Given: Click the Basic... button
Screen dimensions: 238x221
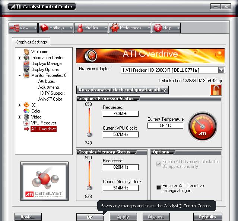Looking at the screenshot, I should [x=28, y=217].
